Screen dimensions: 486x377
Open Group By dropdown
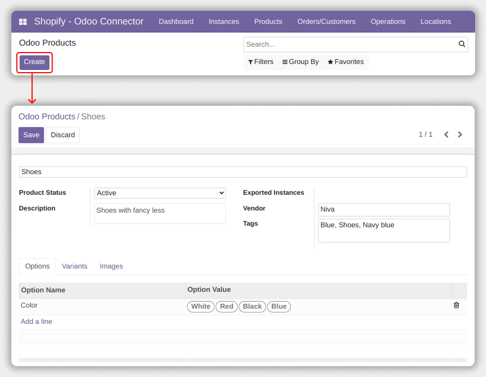pos(300,62)
